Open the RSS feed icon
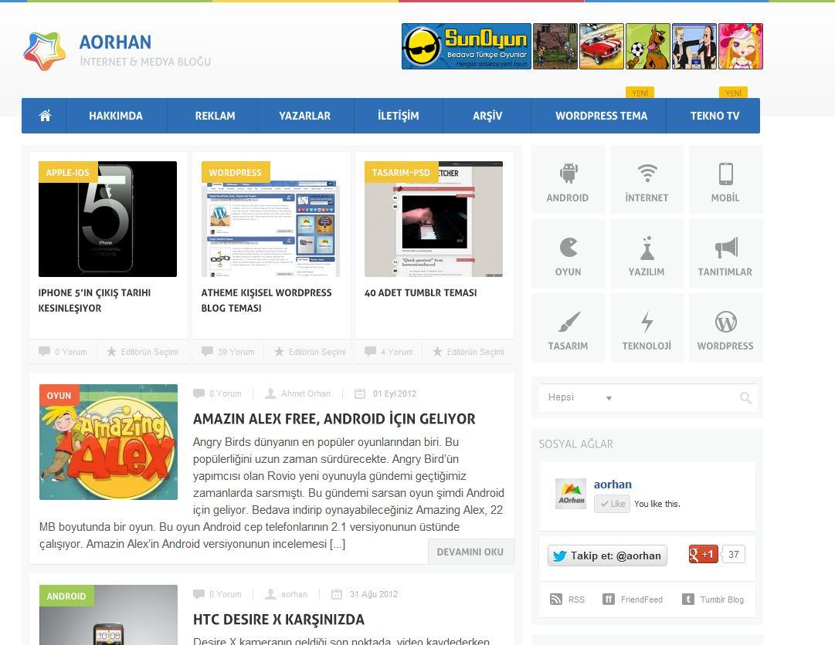835x645 pixels. coord(555,599)
